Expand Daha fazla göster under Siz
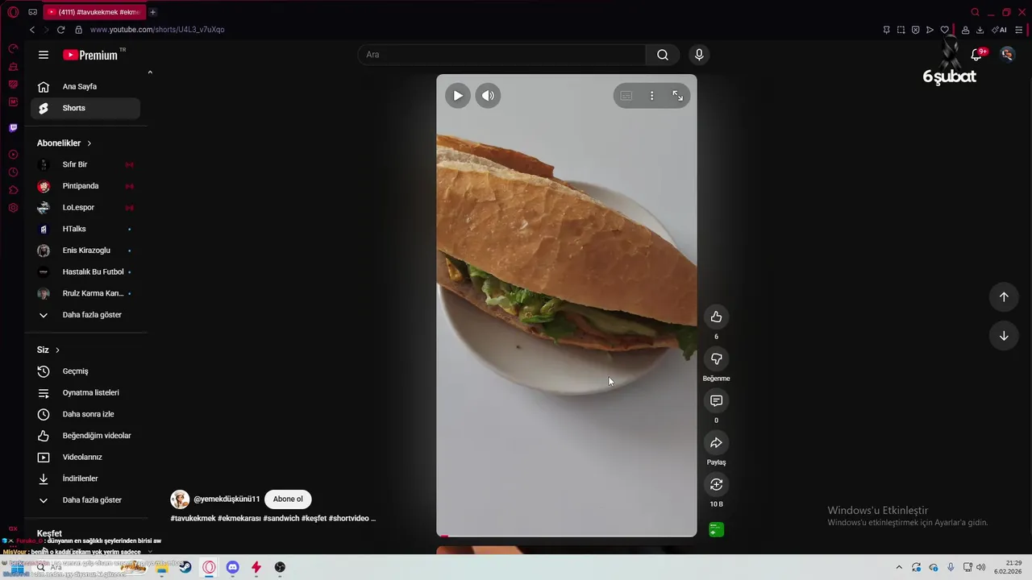This screenshot has height=580, width=1032. coord(85,500)
